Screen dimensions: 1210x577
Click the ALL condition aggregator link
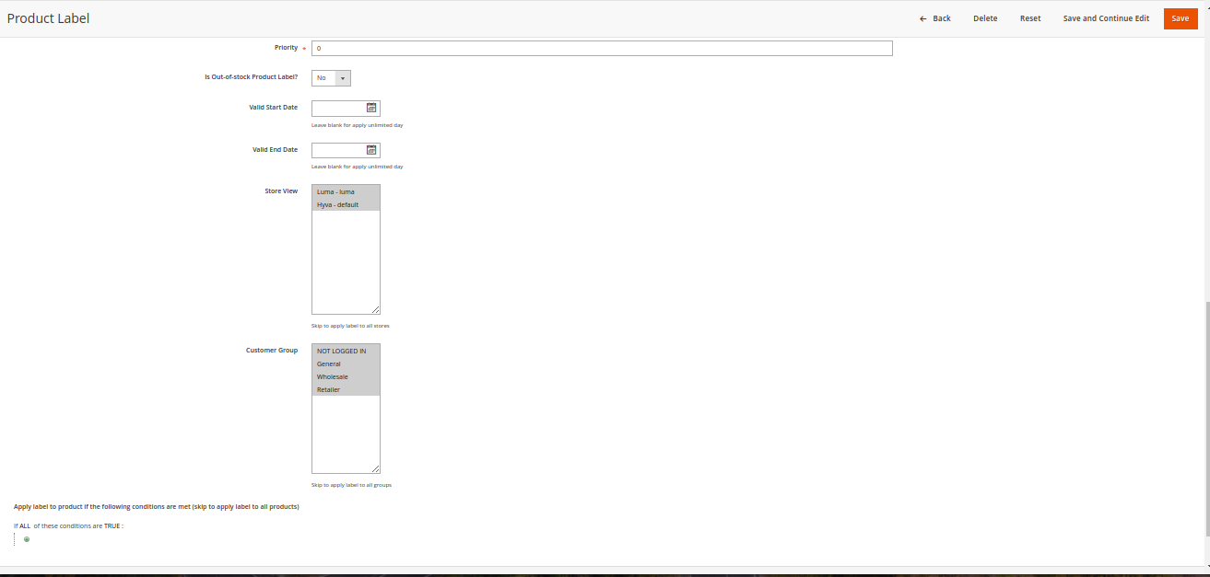tap(25, 525)
